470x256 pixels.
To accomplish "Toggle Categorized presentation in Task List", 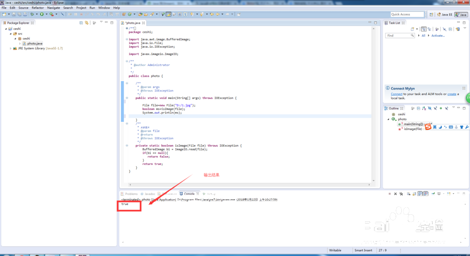I will pyautogui.click(x=423, y=29).
